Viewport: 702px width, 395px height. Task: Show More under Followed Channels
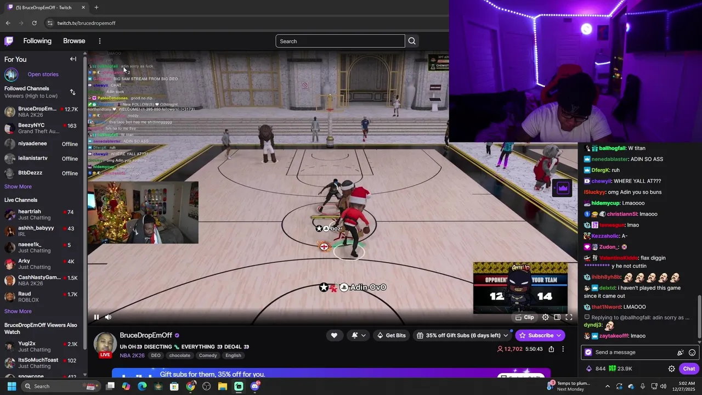coord(18,187)
